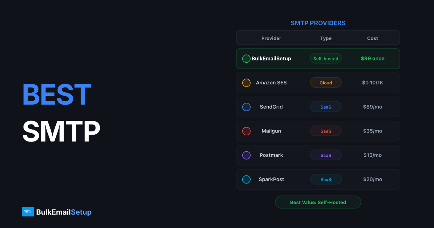
Task: Toggle the SaaS badge on SendGrid
Action: (x=325, y=107)
